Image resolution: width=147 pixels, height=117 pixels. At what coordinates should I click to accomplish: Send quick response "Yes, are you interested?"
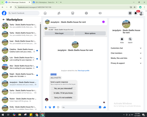click(63, 88)
